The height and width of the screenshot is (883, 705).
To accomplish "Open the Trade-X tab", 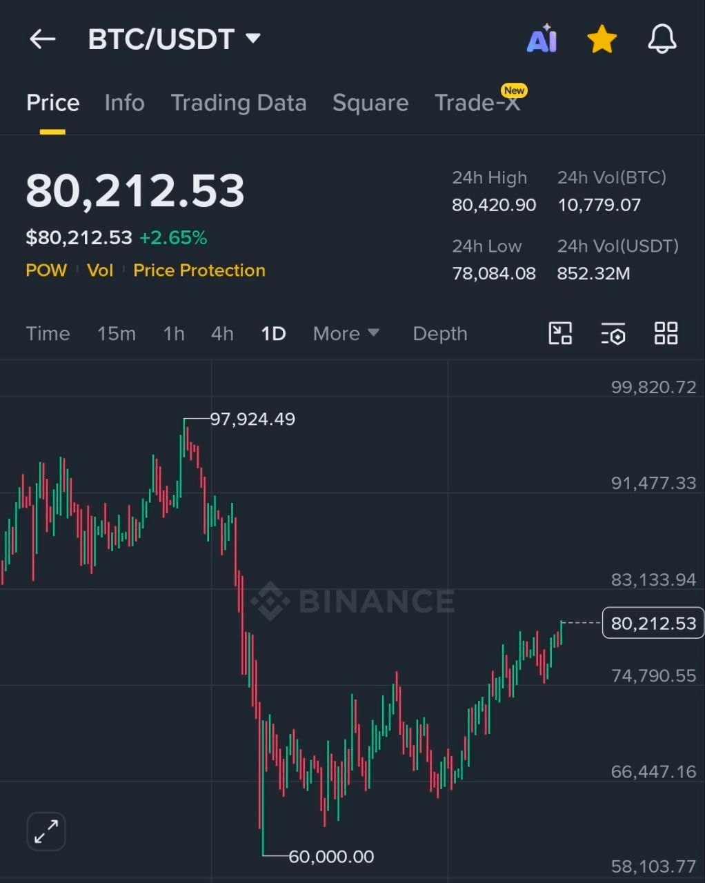I will click(x=477, y=103).
